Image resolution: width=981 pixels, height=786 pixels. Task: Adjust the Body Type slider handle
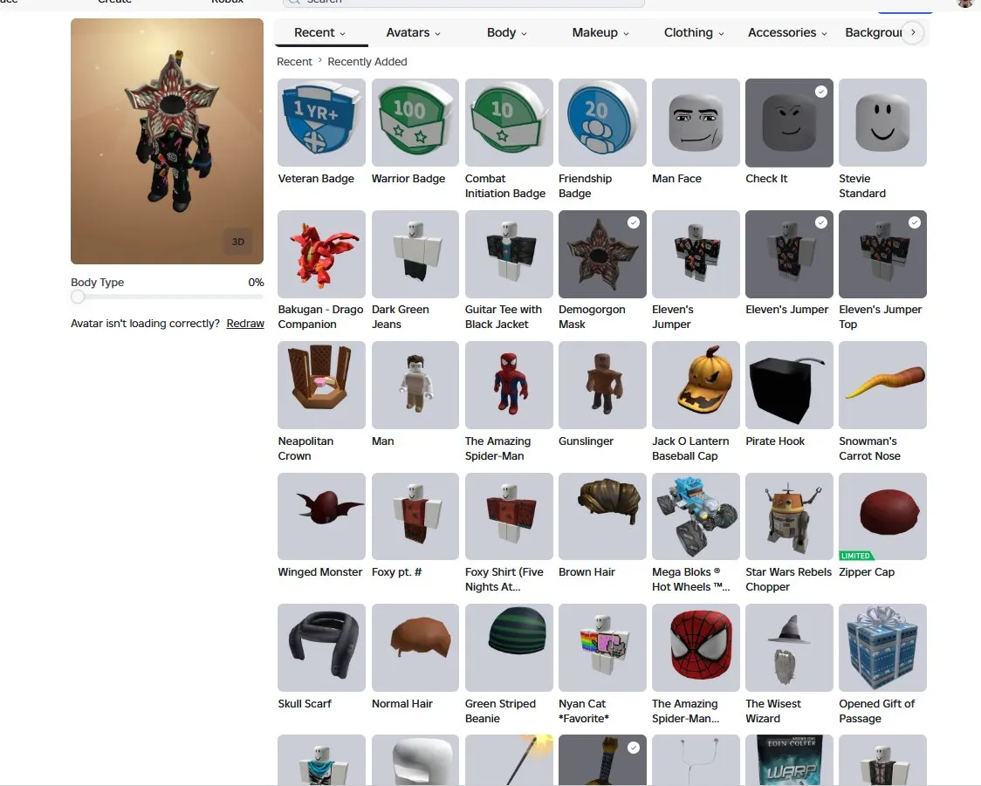[x=78, y=297]
